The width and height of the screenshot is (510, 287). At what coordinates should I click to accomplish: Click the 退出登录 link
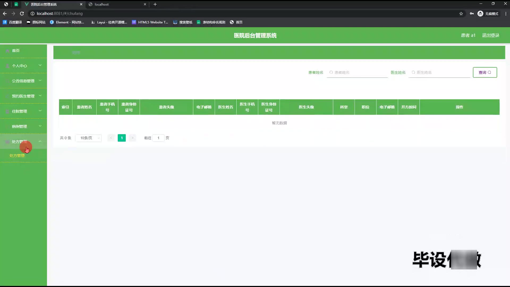[491, 35]
